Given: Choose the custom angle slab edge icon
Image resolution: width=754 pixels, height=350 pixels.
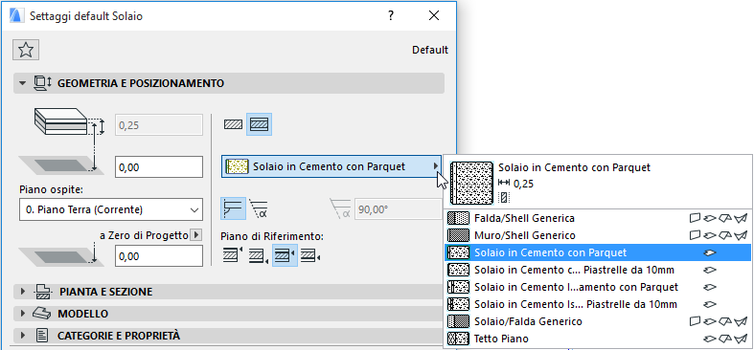Looking at the screenshot, I should pyautogui.click(x=260, y=208).
